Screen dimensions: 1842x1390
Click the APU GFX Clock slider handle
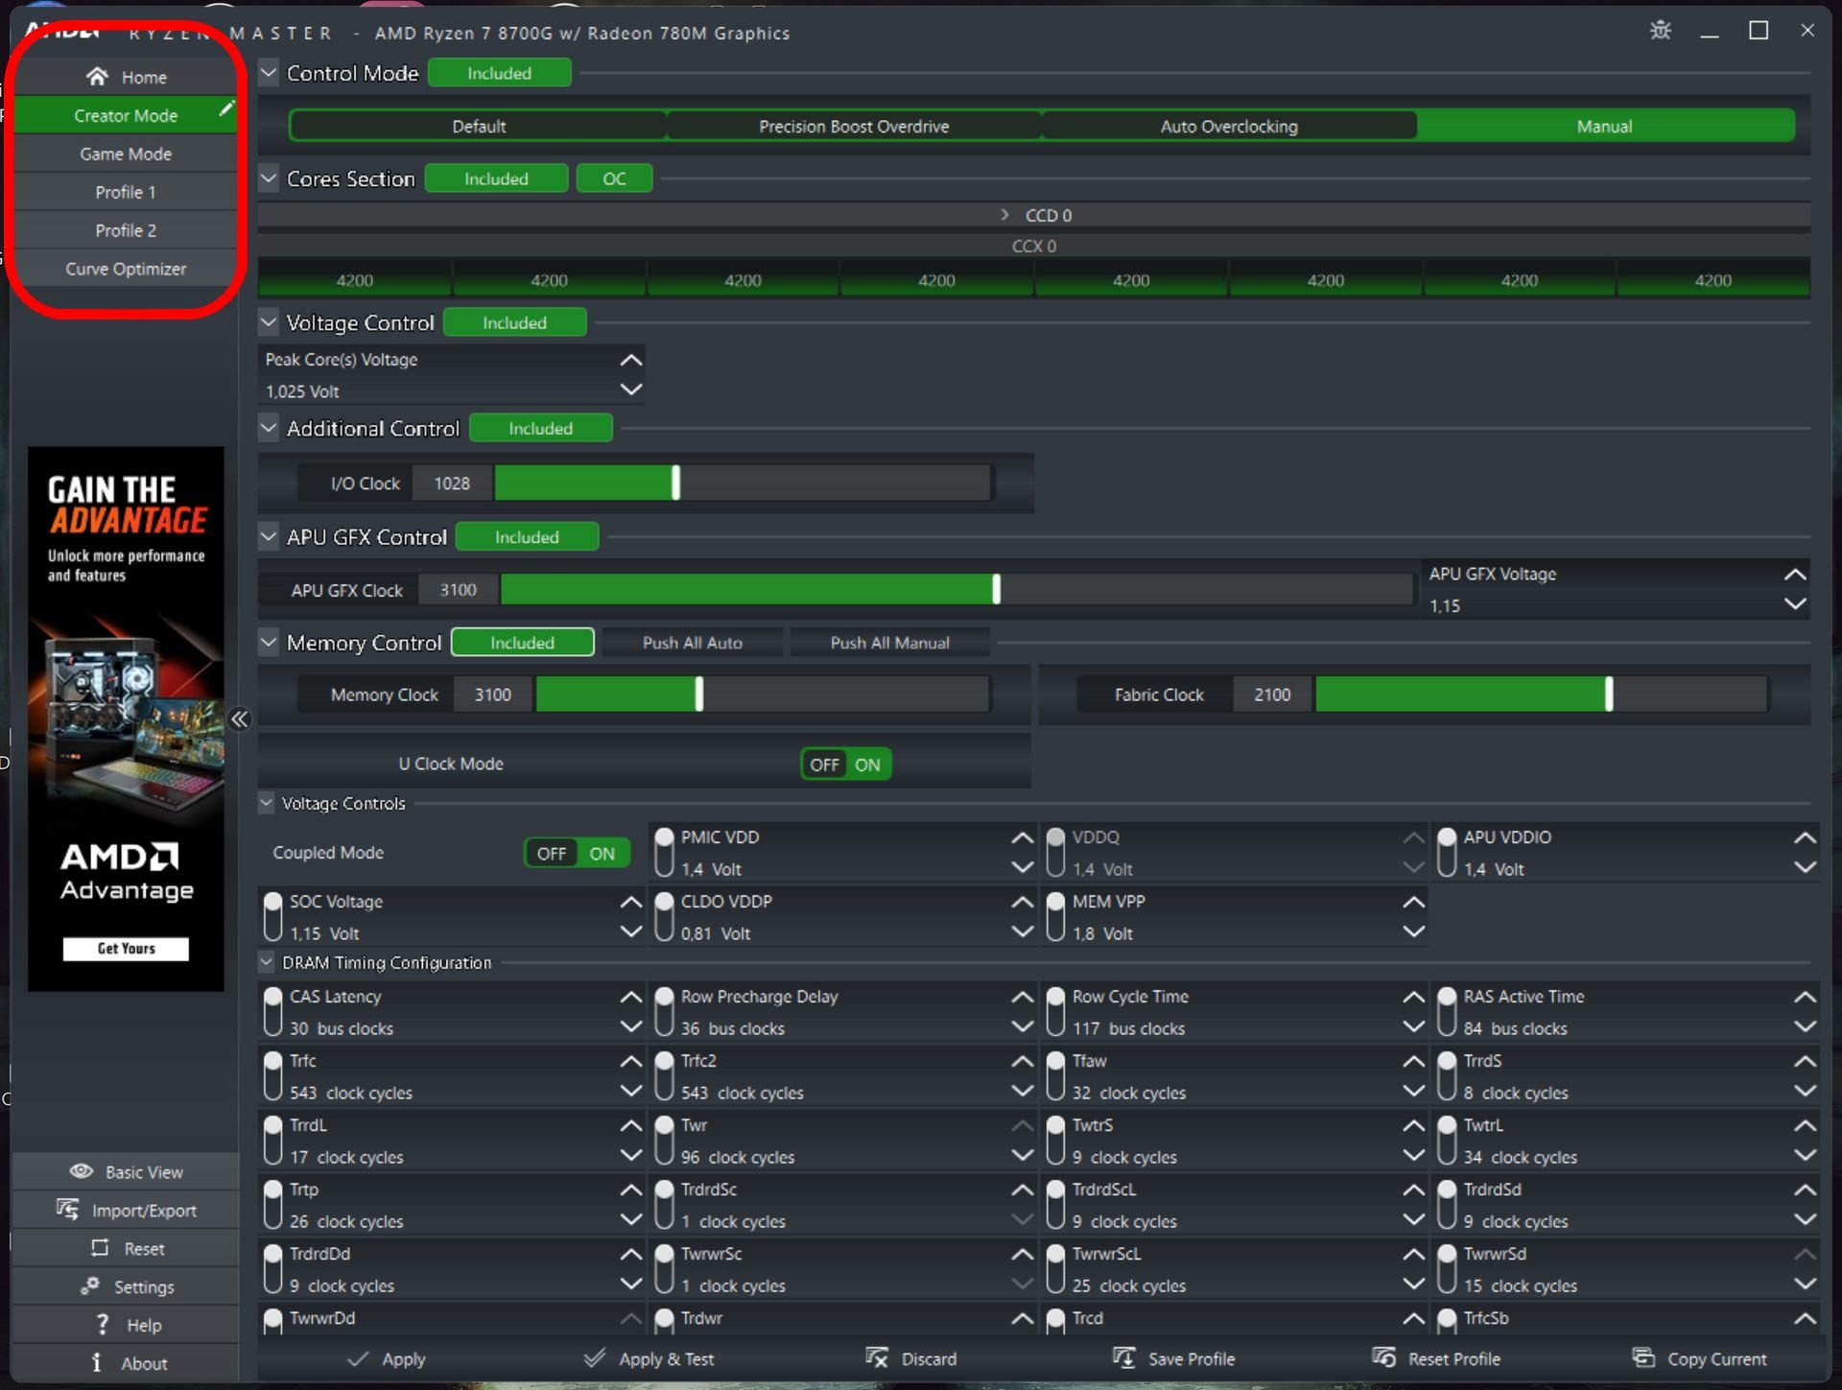(x=996, y=589)
